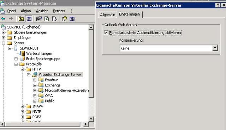Select the Empfänger tree item
This screenshot has width=226, height=130.
[22, 38]
